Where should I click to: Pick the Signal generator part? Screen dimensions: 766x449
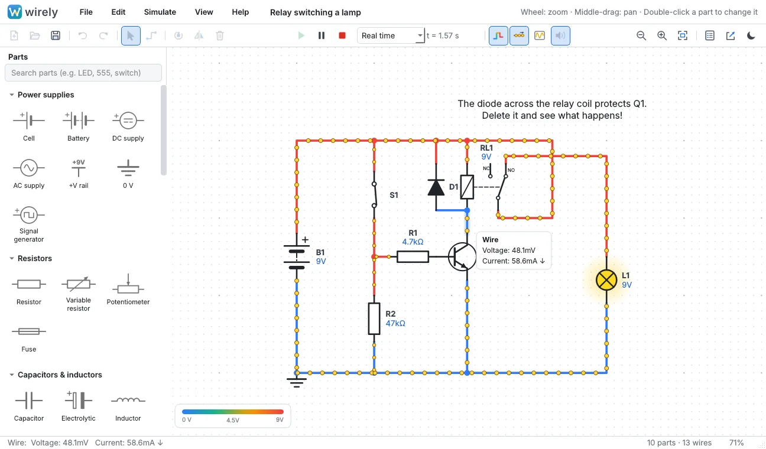point(29,224)
